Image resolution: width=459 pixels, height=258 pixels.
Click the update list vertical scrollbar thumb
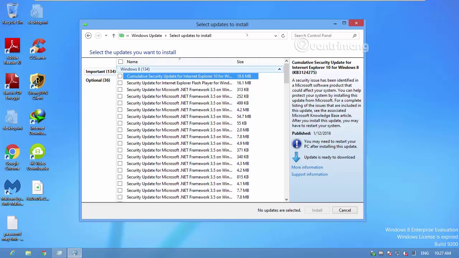[x=287, y=74]
